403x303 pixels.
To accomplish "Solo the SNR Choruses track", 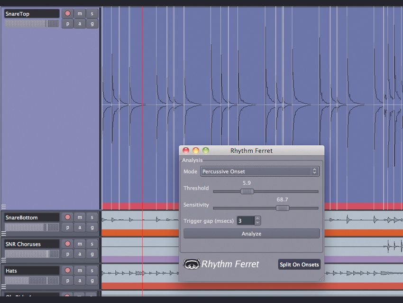I will (x=92, y=244).
